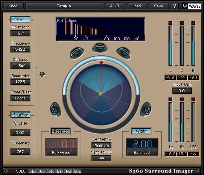Click the red rotation marker
This screenshot has width=204, height=175.
point(101,62)
